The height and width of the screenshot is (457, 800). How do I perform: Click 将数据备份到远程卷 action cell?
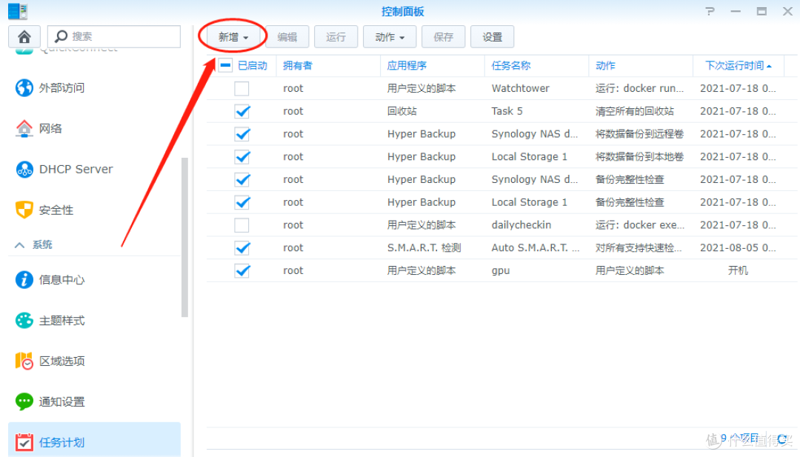[x=639, y=134]
